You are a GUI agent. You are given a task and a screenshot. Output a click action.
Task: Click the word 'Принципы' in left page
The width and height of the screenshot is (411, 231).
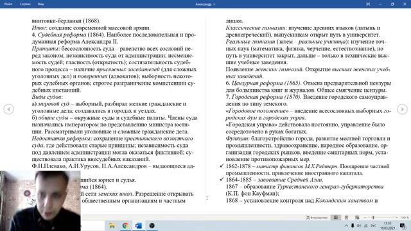[x=45, y=49]
